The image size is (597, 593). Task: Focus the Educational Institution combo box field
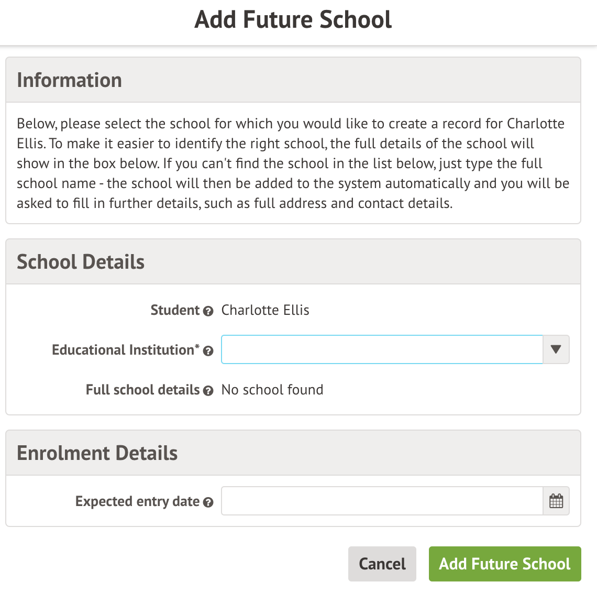pos(382,349)
